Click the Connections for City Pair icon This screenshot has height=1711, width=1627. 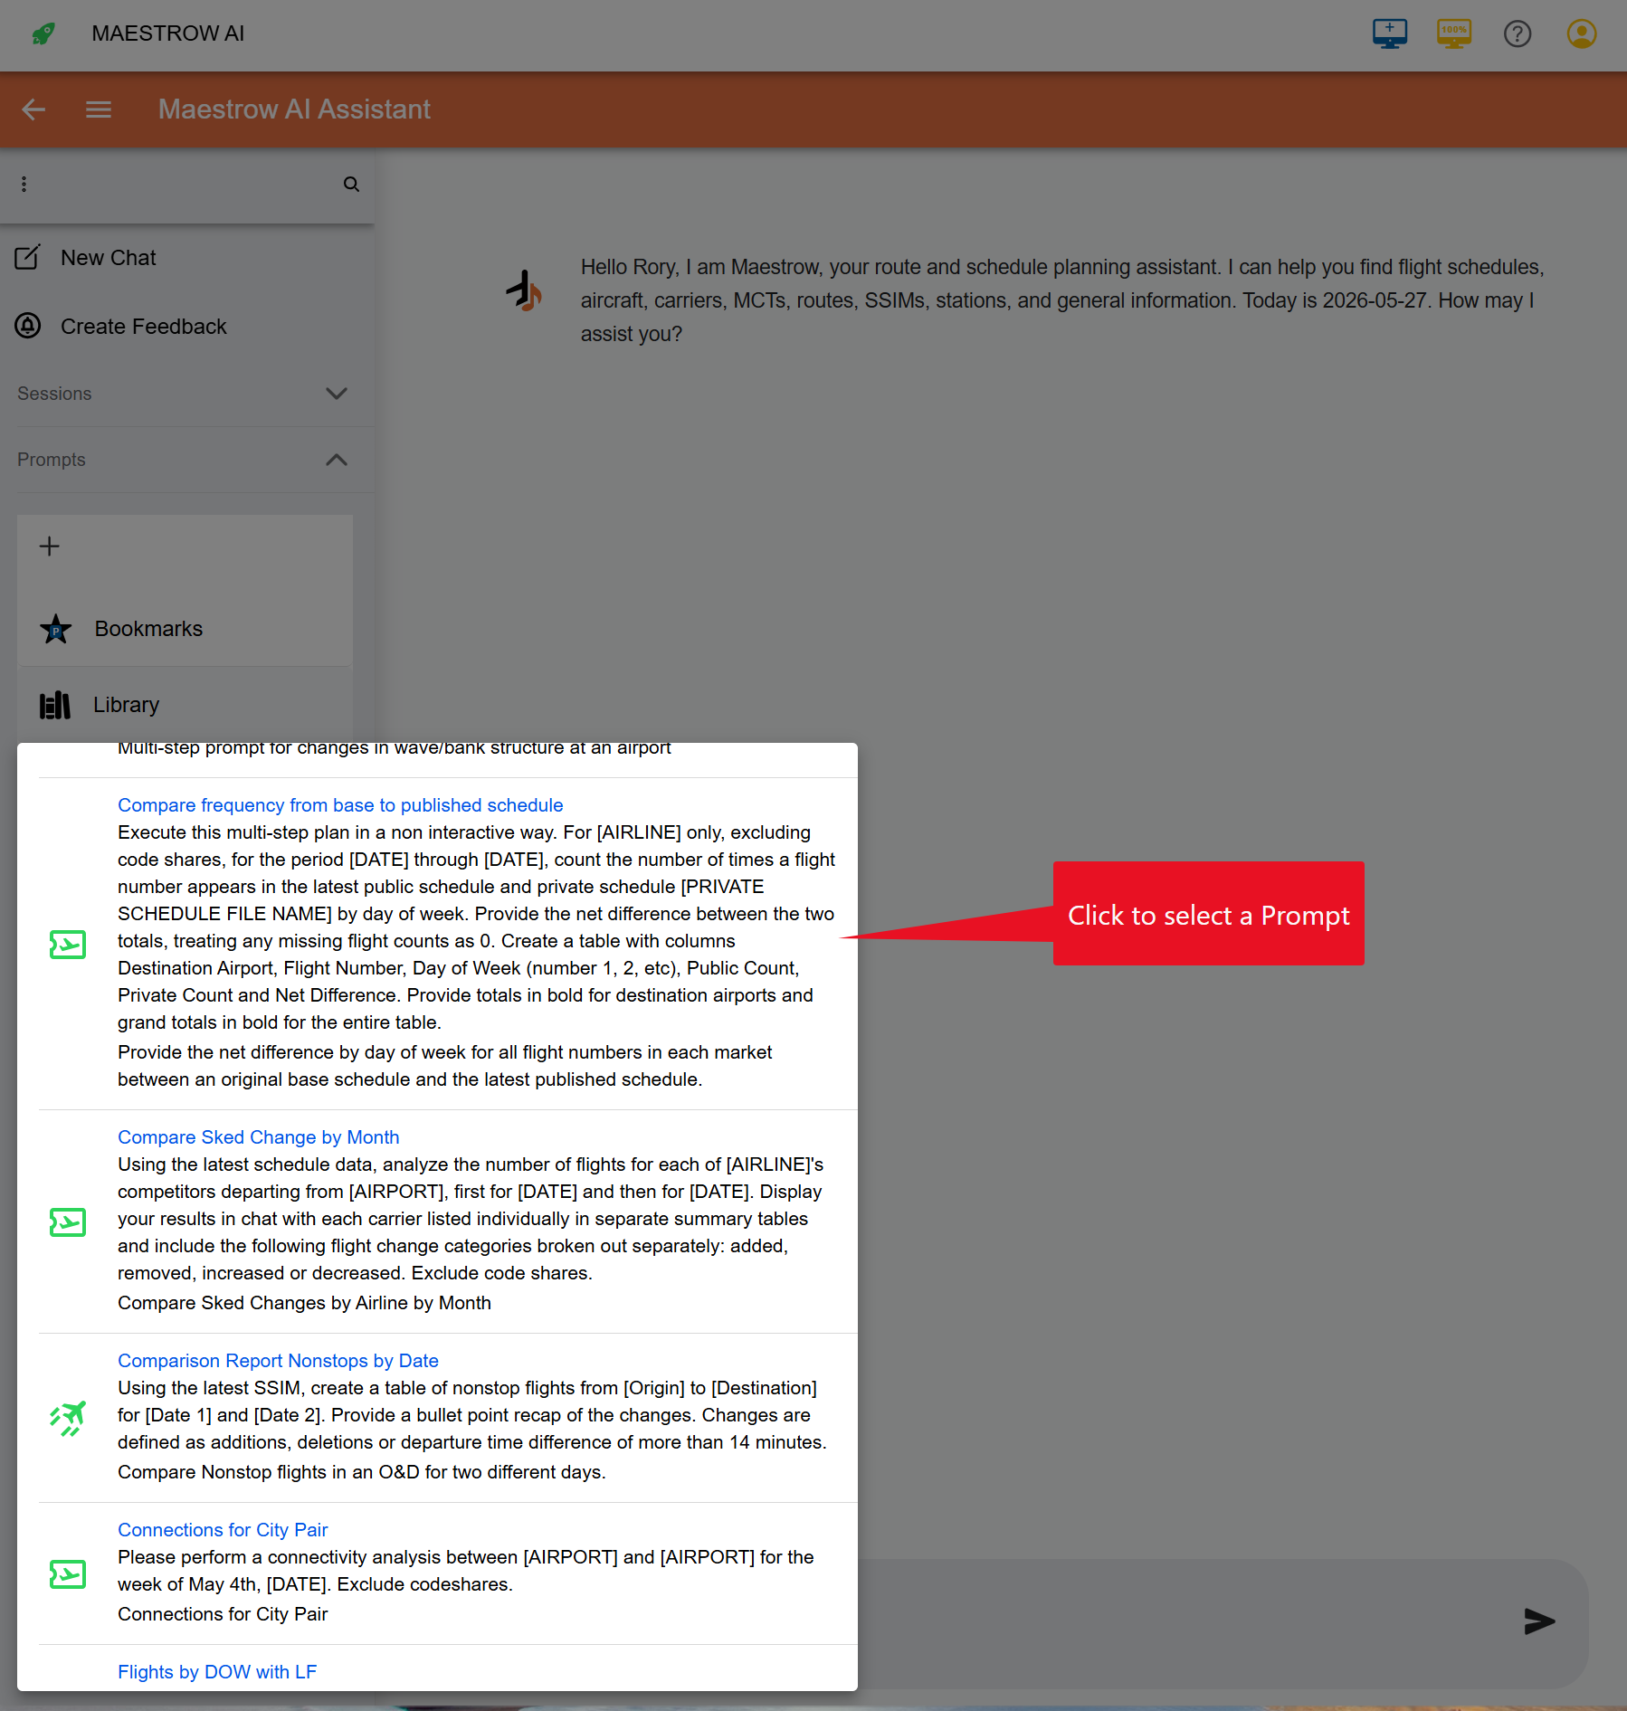[68, 1573]
